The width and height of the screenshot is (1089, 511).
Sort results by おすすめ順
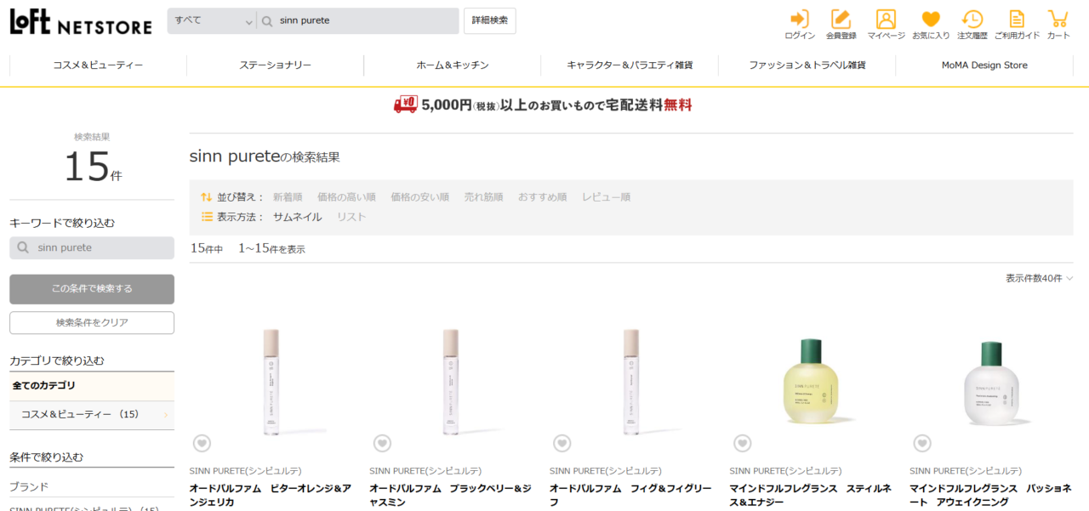click(x=542, y=197)
